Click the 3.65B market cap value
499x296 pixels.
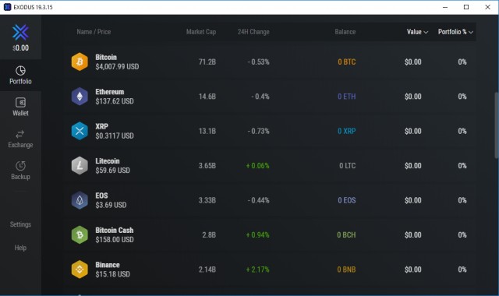207,166
